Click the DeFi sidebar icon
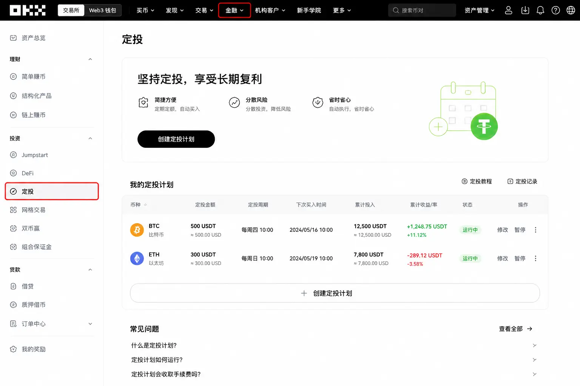Viewport: 580px width, 386px height. [13, 173]
